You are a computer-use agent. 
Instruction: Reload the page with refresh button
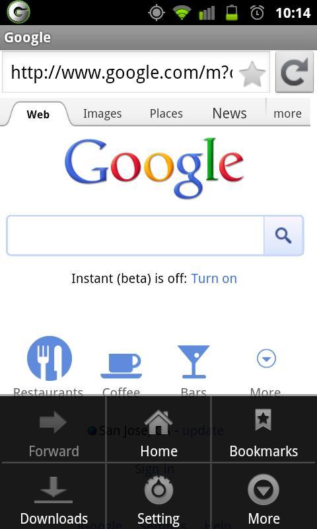[295, 72]
